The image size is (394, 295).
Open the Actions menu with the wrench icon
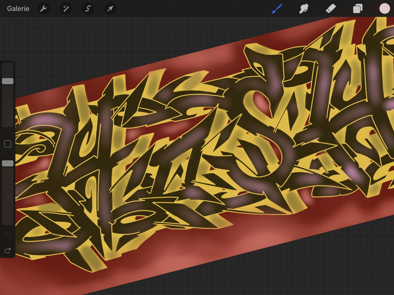pyautogui.click(x=43, y=8)
